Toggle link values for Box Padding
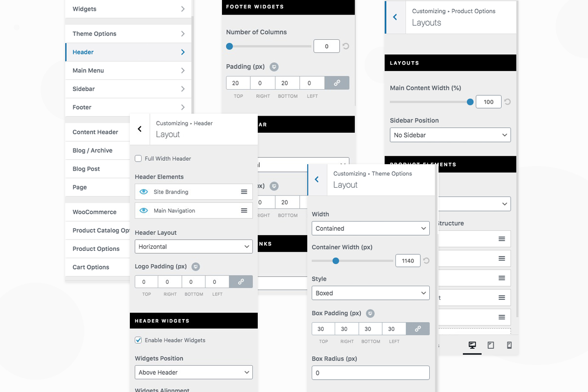This screenshot has height=392, width=588. click(x=418, y=329)
